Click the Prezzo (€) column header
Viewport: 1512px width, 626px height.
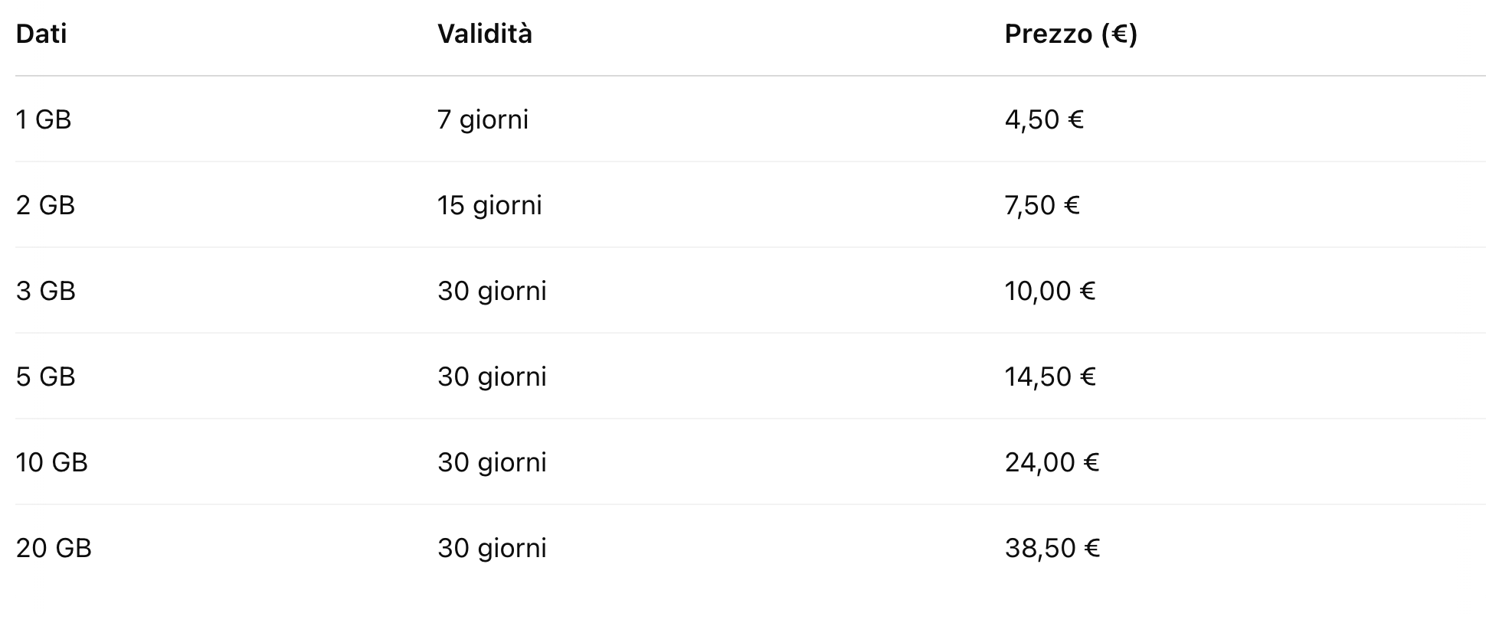point(1070,34)
